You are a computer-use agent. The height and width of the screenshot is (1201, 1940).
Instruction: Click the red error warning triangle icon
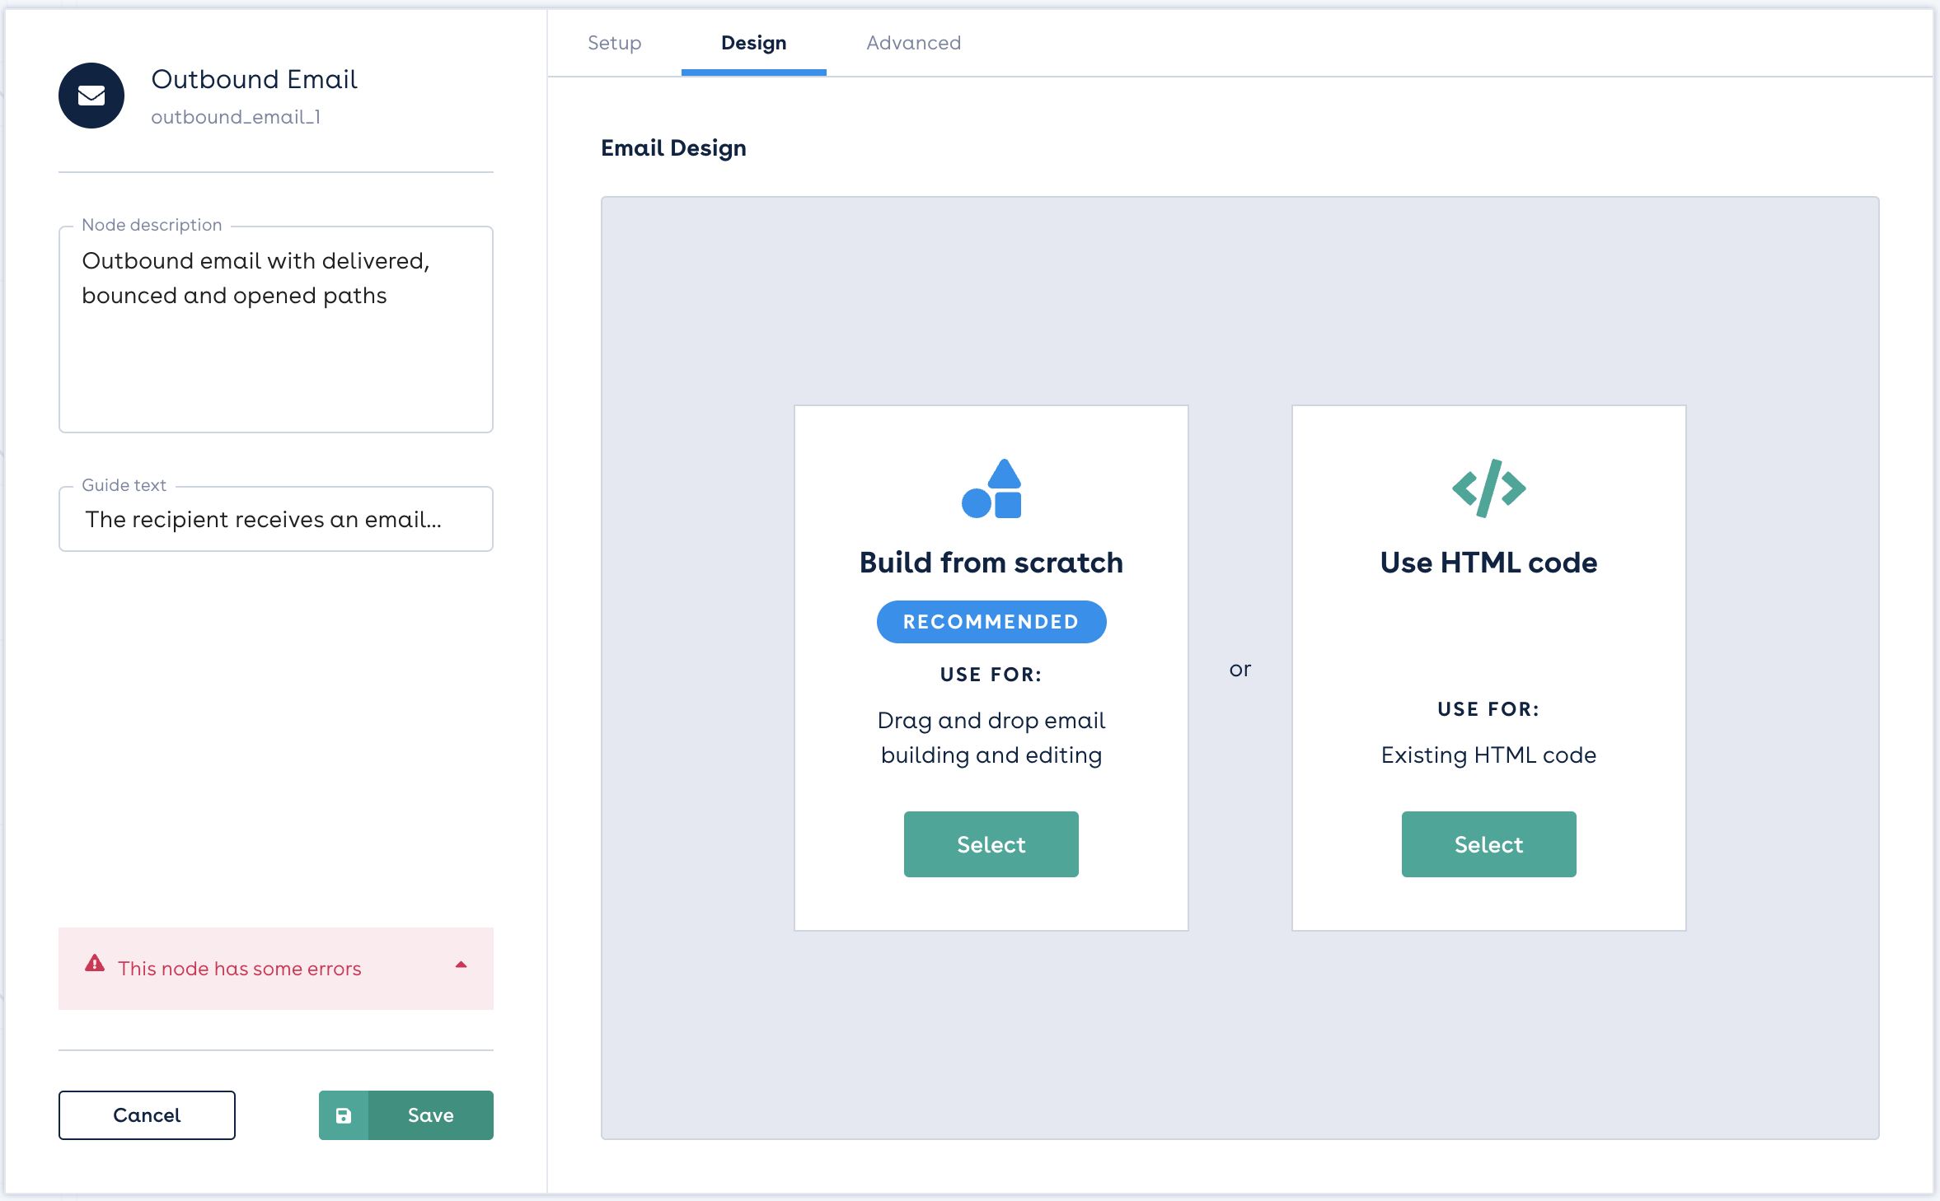pos(95,964)
